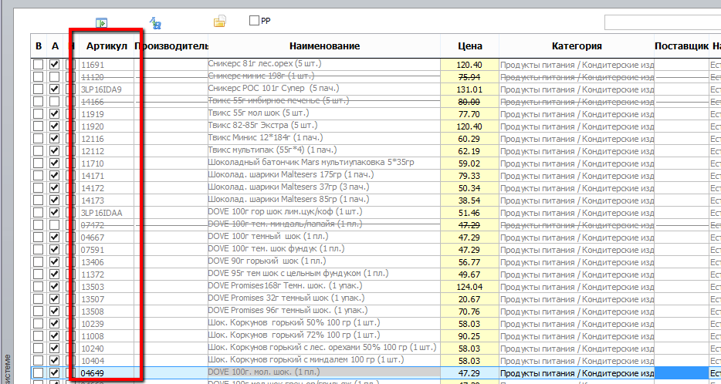Click article number 04649
This screenshot has height=384, width=721.
tap(92, 373)
